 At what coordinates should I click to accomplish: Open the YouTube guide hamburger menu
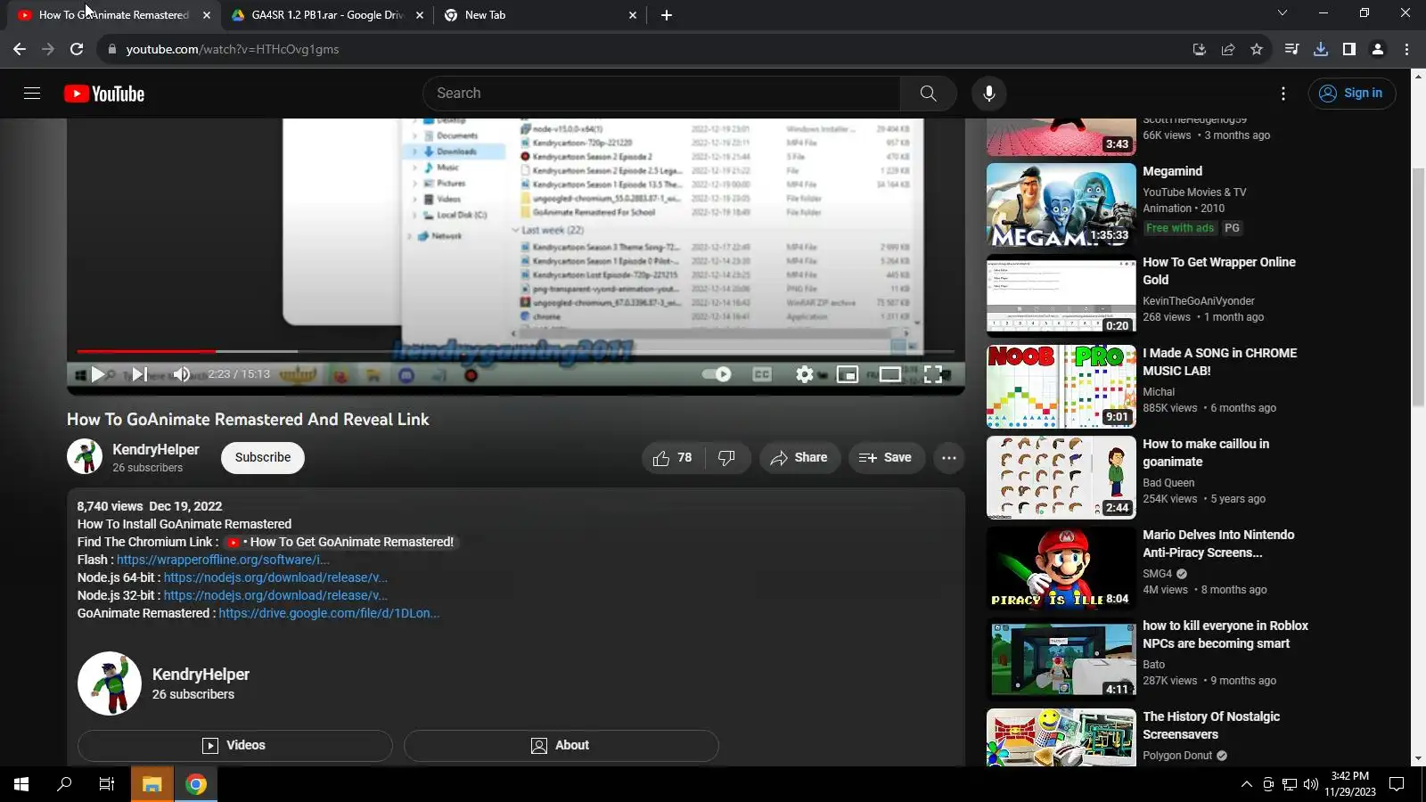tap(32, 94)
